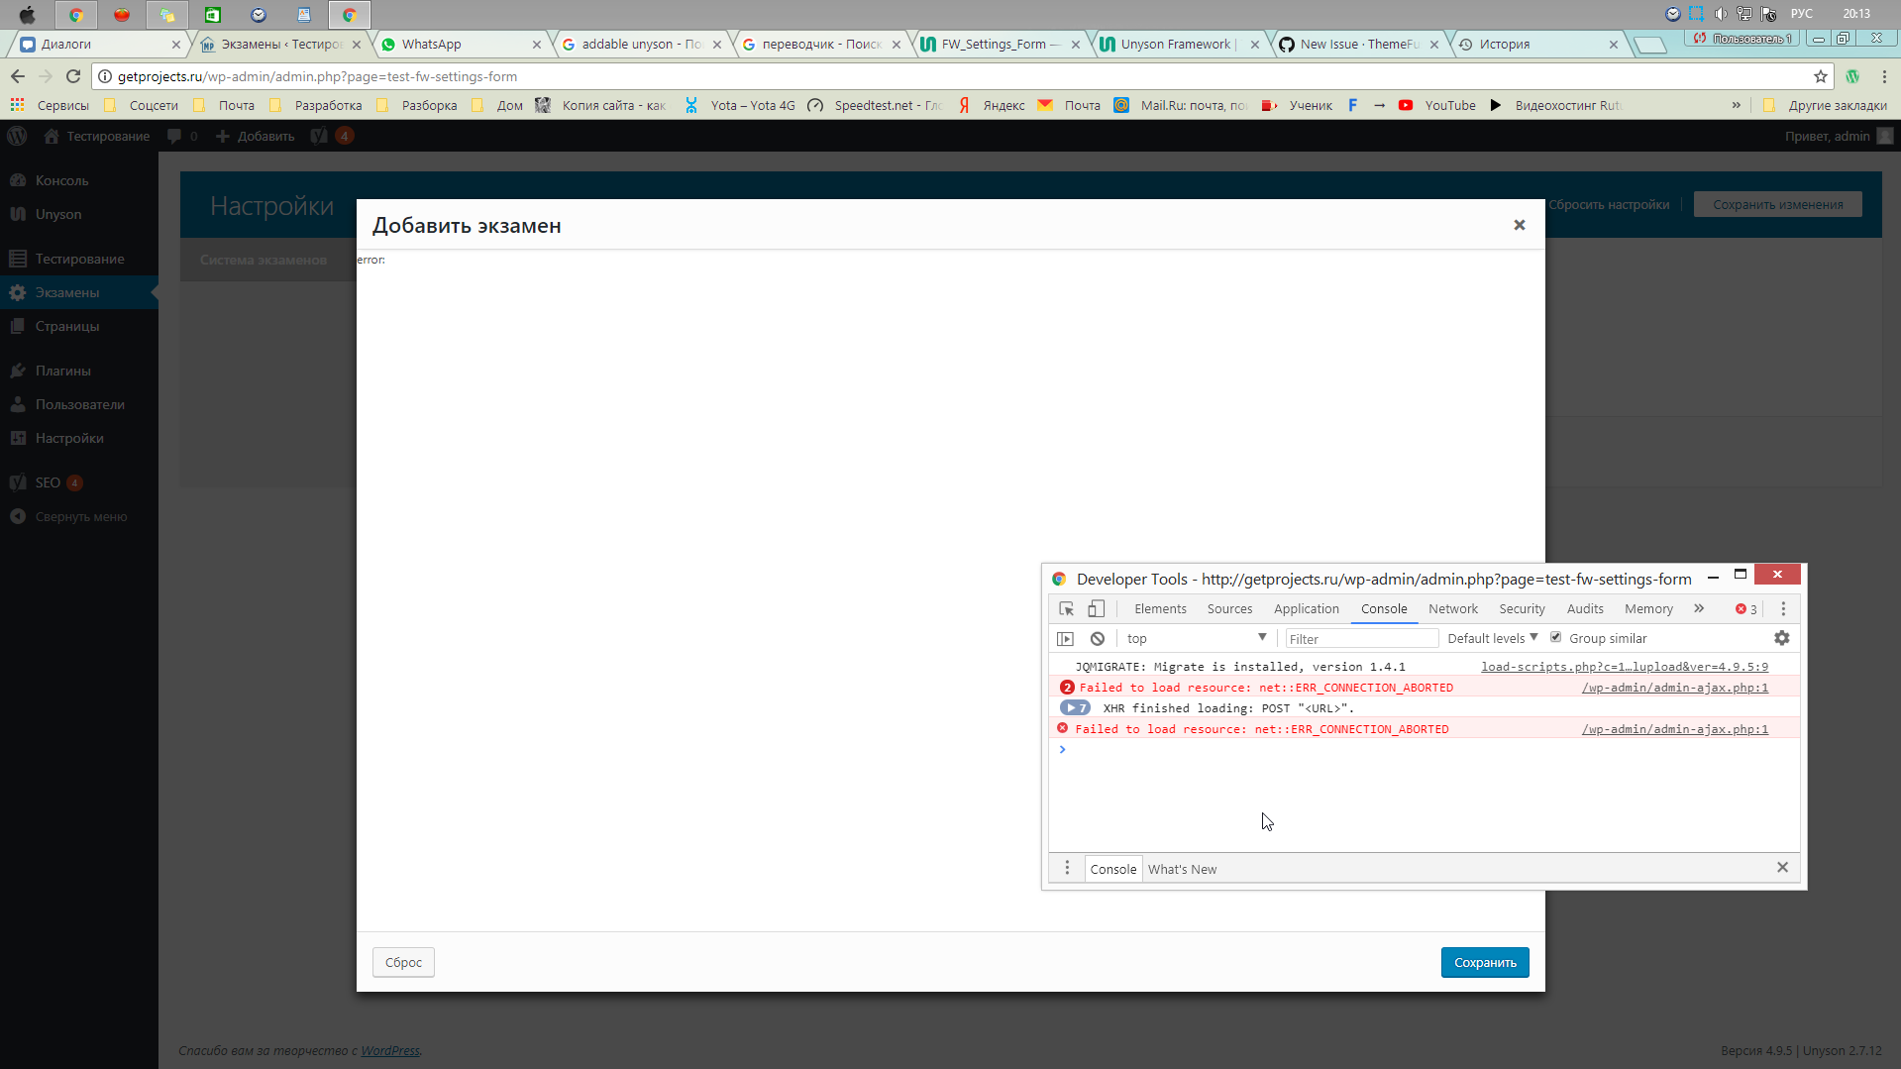
Task: Clear the console with the ban icon
Action: point(1098,639)
